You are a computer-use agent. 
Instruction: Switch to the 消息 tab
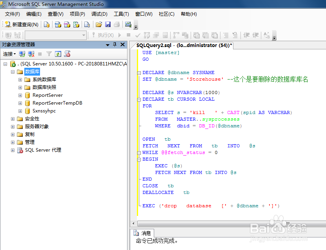coord(144,232)
